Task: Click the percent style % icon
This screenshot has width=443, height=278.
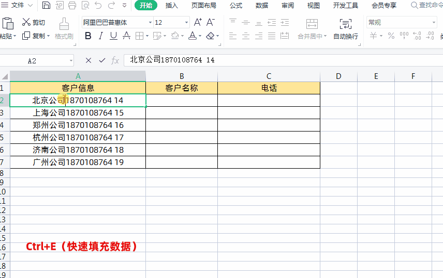Action: [391, 36]
